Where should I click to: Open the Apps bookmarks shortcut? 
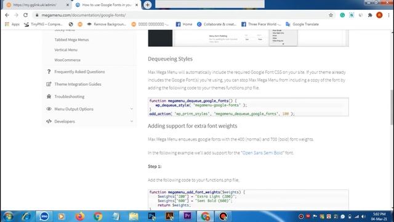(12, 24)
